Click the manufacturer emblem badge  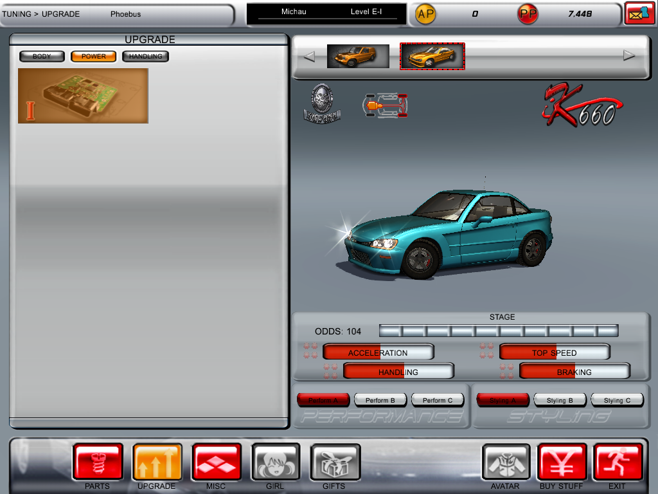pyautogui.click(x=322, y=104)
